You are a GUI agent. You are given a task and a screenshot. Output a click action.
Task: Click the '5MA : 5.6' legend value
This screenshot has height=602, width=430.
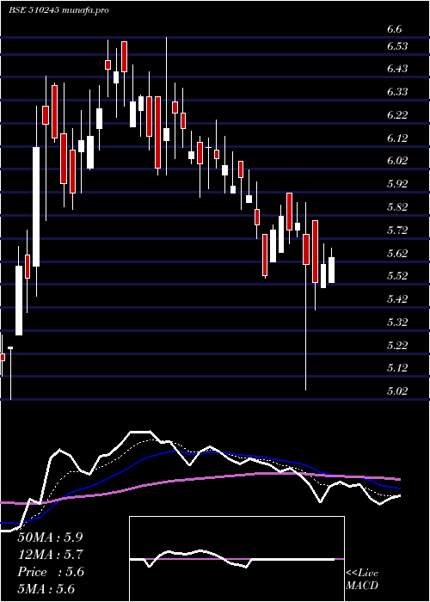coord(46,588)
